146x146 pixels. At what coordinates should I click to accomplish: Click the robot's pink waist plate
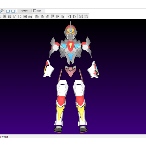[x=70, y=72]
